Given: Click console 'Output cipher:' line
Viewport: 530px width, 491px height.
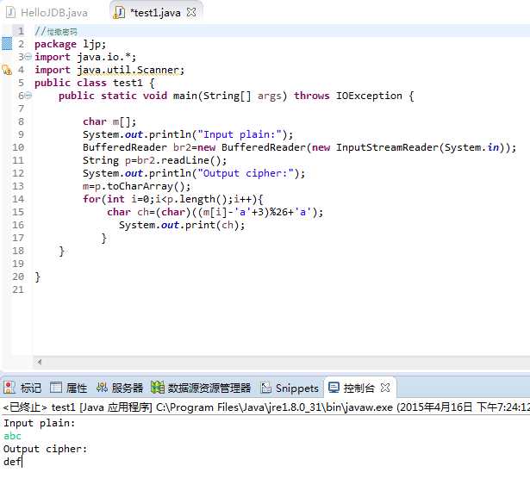Looking at the screenshot, I should point(46,449).
